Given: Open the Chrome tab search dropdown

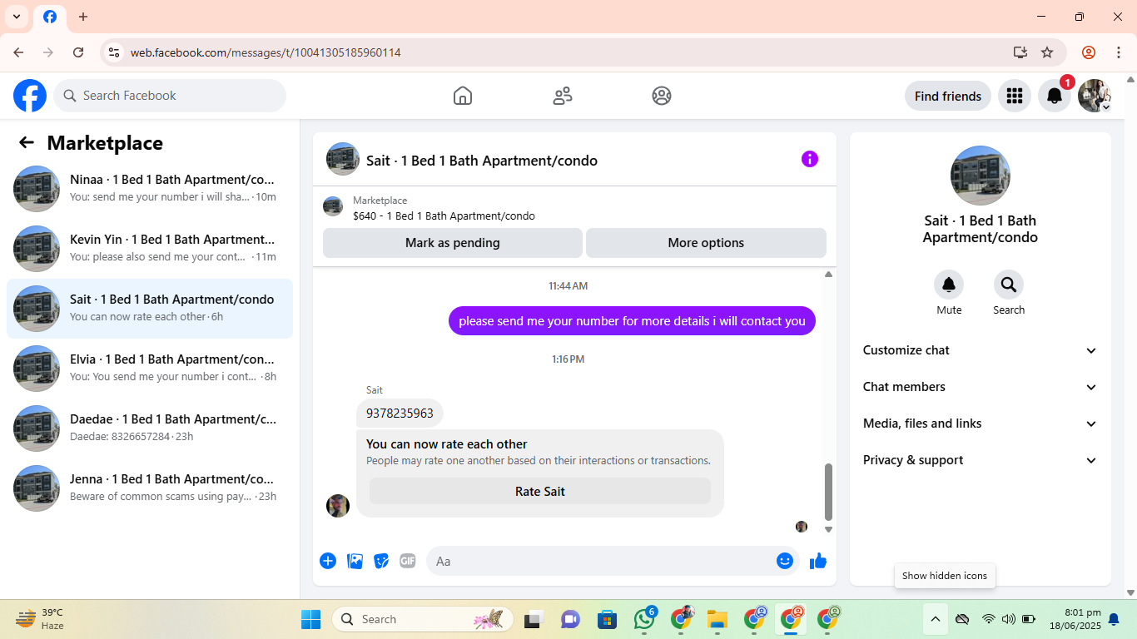Looking at the screenshot, I should 17,17.
